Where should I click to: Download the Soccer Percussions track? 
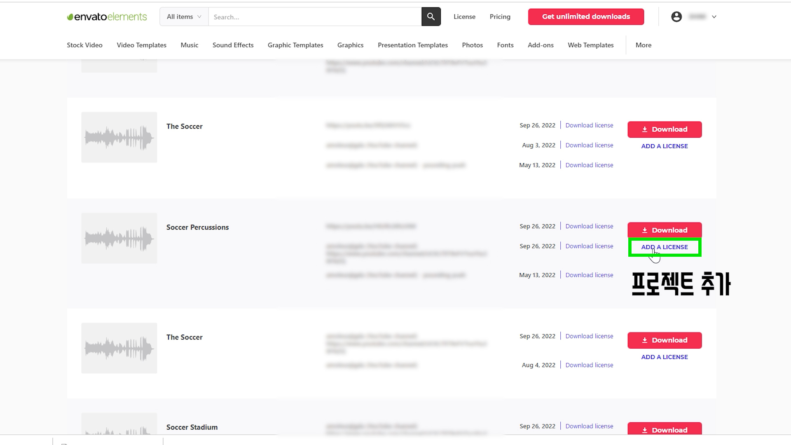coord(664,230)
